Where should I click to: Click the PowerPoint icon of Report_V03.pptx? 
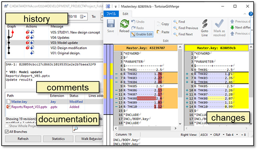(x=9, y=107)
